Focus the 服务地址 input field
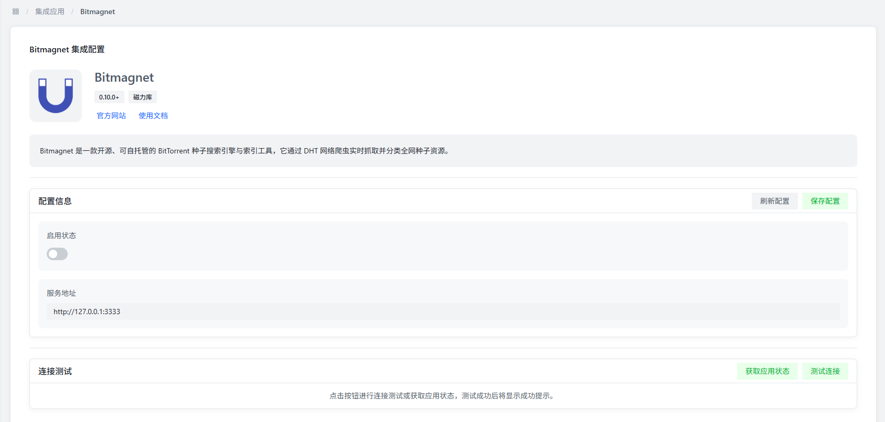The width and height of the screenshot is (885, 422). [443, 312]
